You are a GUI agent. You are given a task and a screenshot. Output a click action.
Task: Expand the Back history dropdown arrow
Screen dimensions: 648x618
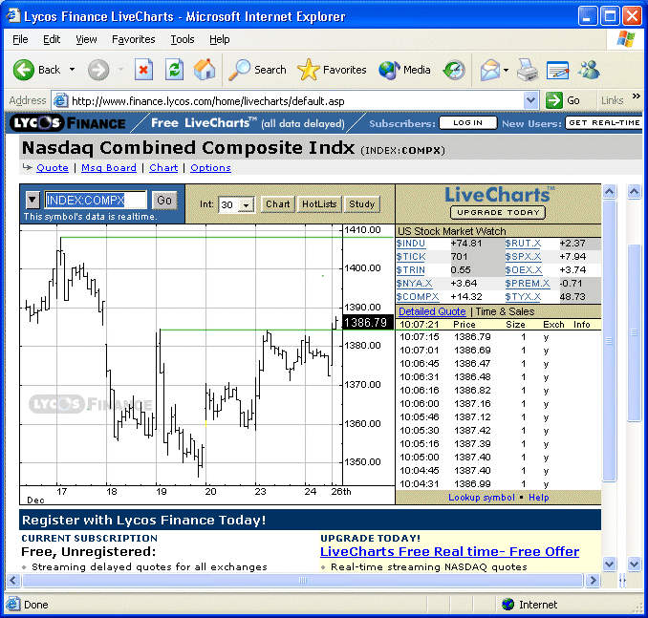coord(72,70)
